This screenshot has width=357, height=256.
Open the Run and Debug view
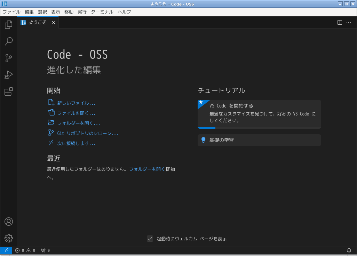tap(8, 75)
